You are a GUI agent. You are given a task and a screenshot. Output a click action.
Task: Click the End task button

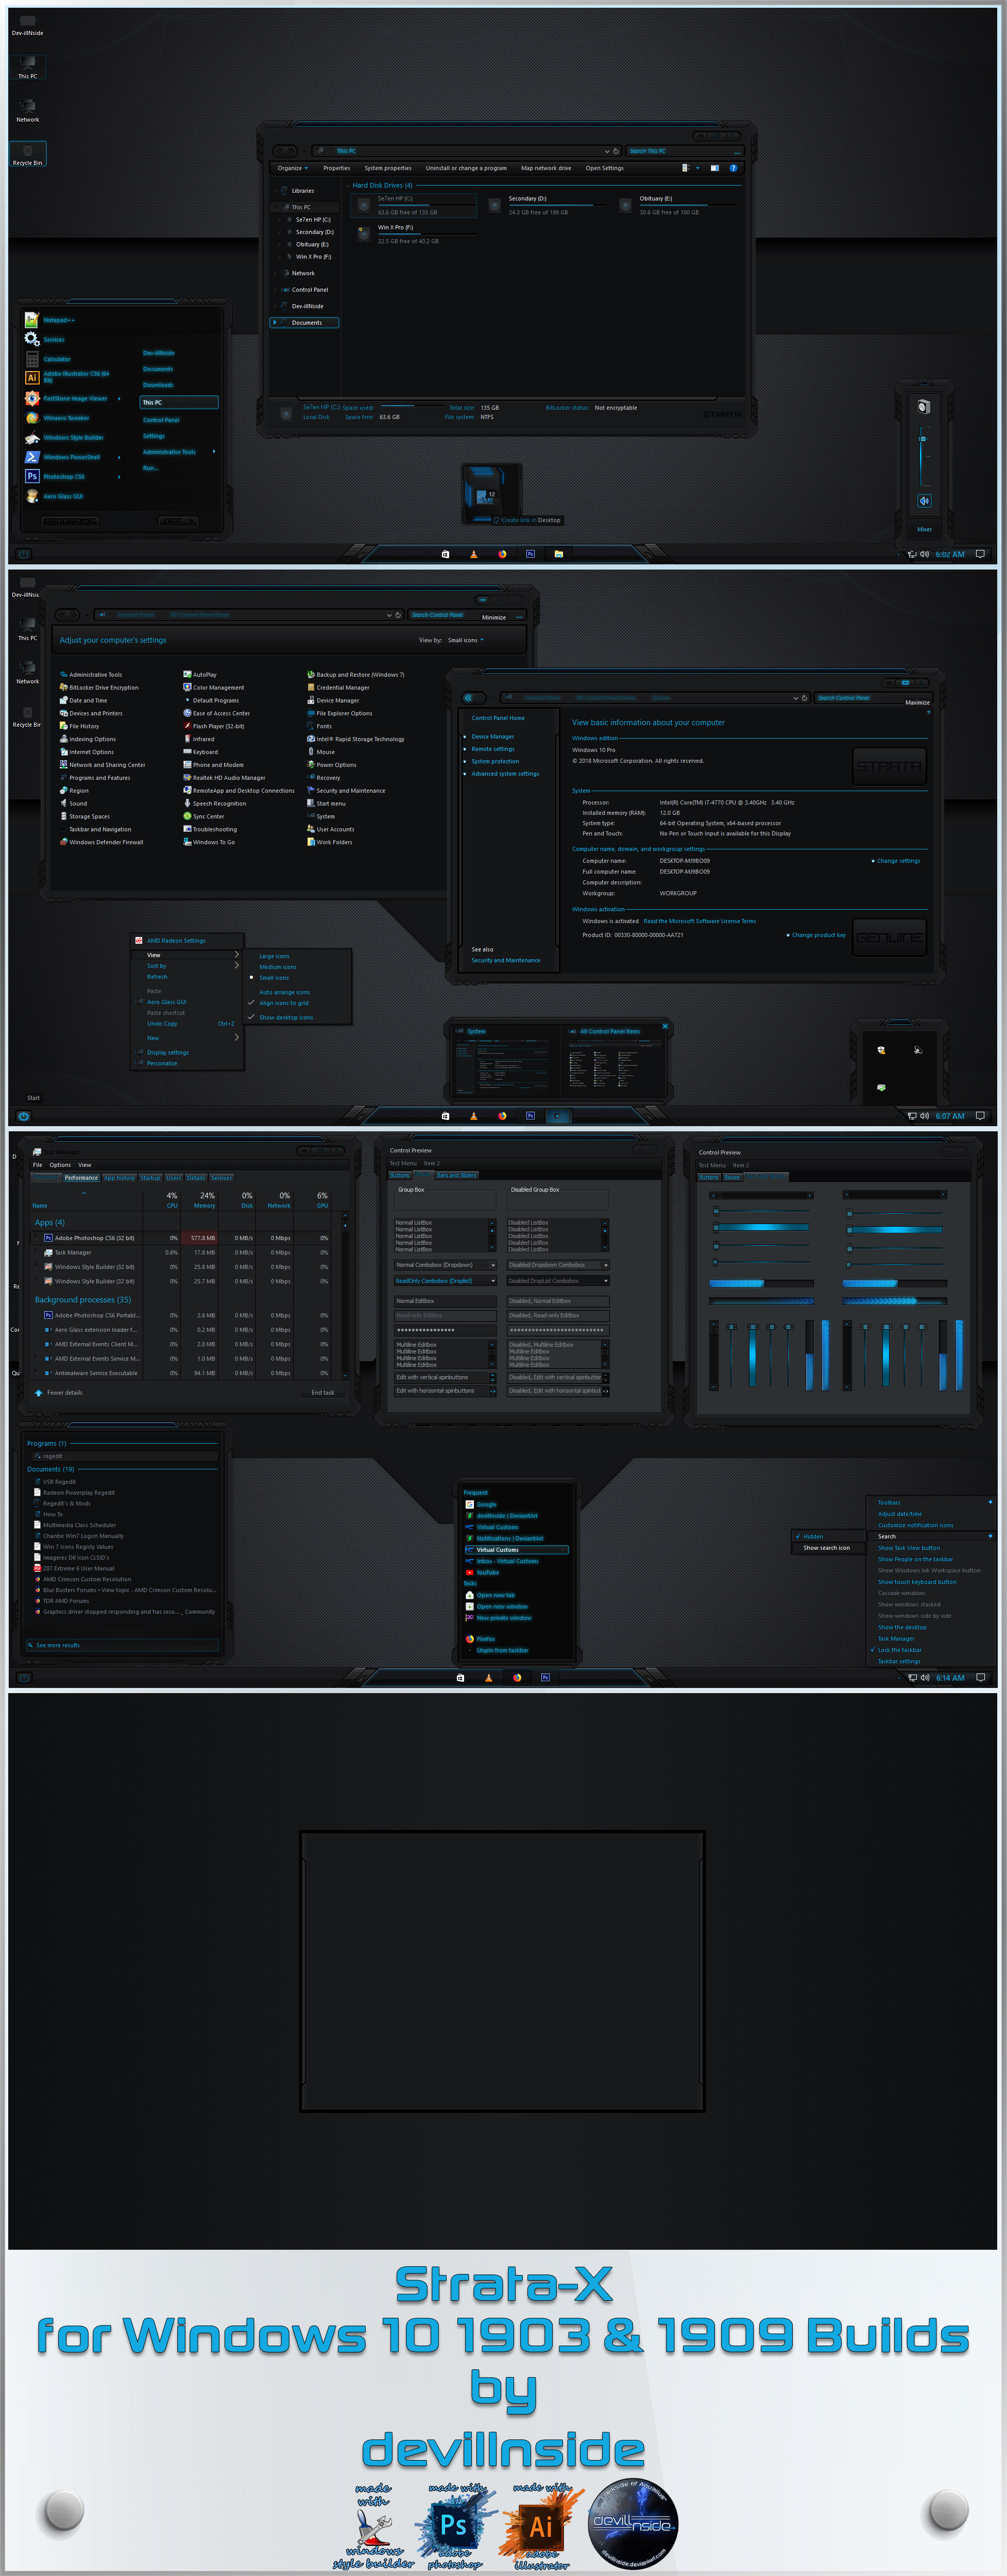(x=322, y=1392)
